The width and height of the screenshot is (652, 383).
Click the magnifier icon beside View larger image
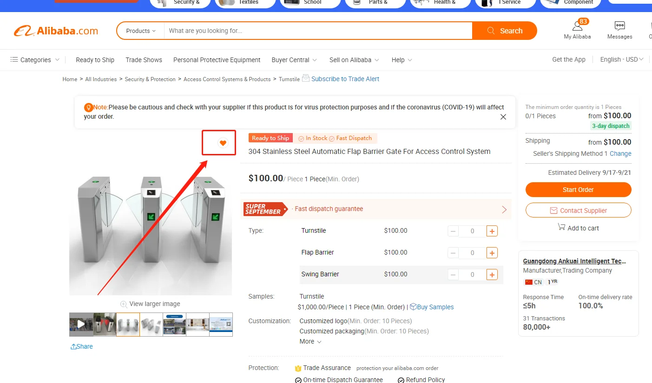click(124, 304)
